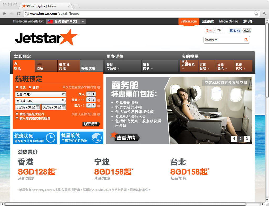The image size is (269, 206).
Task: Click the Jetstar logo
Action: coord(47,37)
